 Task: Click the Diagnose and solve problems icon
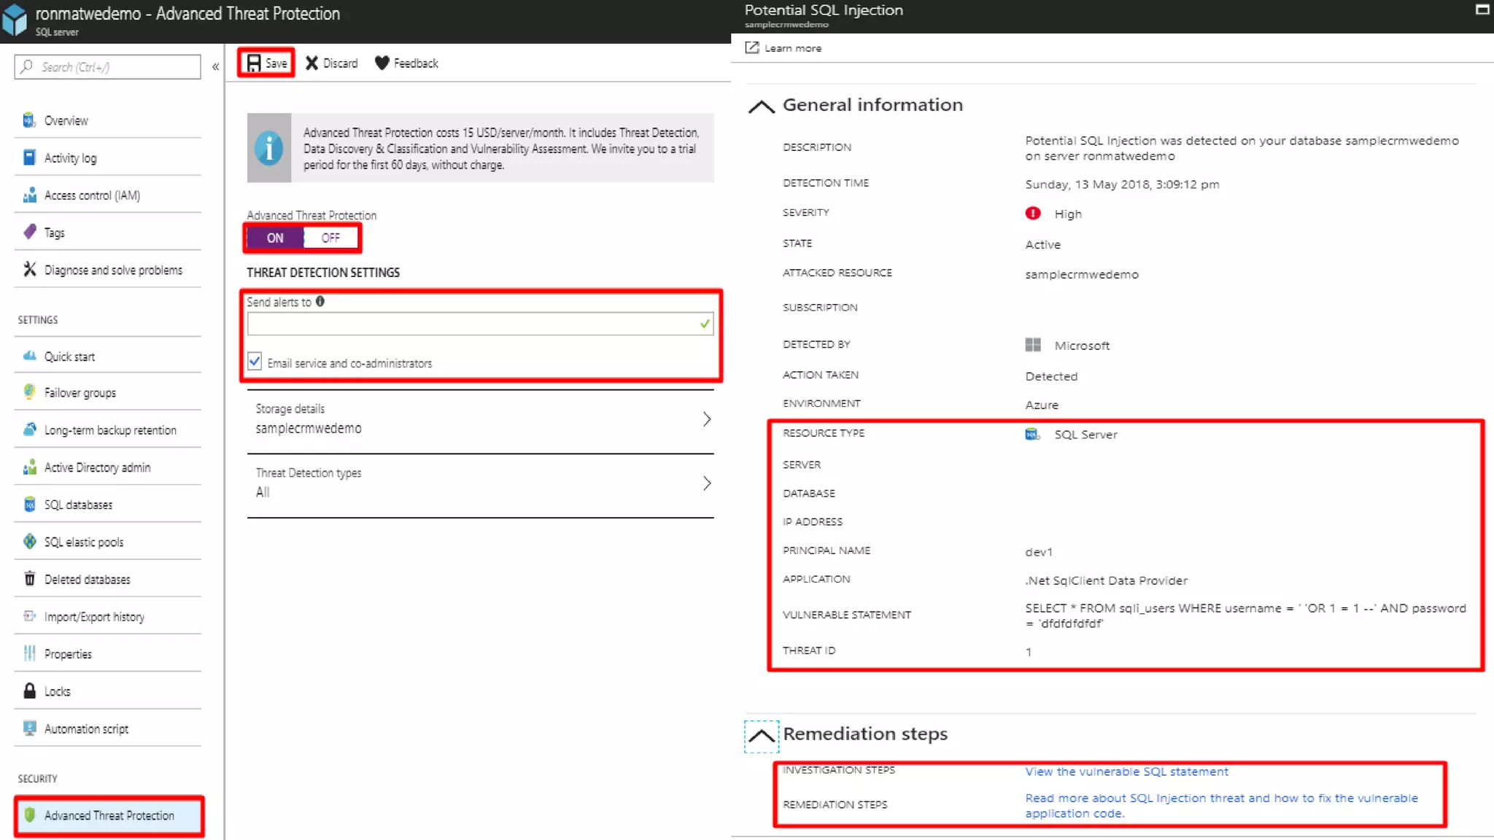29,270
